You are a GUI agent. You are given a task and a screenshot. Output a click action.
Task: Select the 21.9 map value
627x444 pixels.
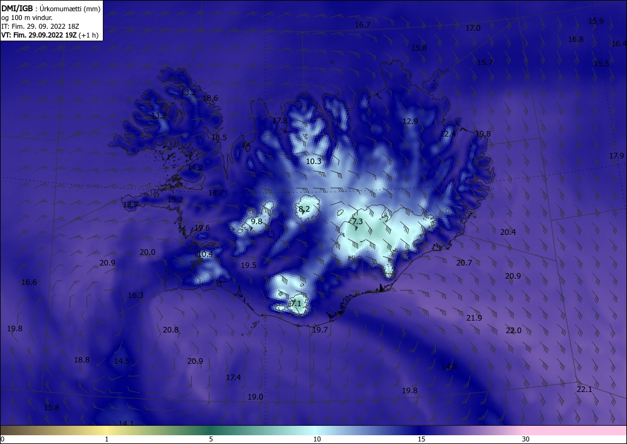click(x=474, y=318)
